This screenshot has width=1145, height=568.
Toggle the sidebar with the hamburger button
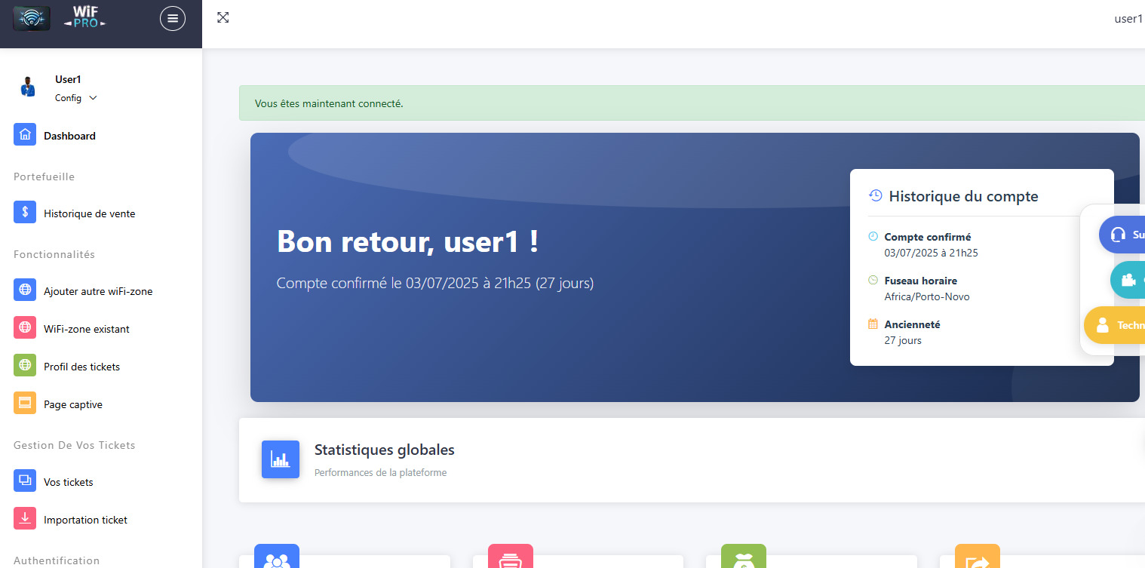point(173,18)
